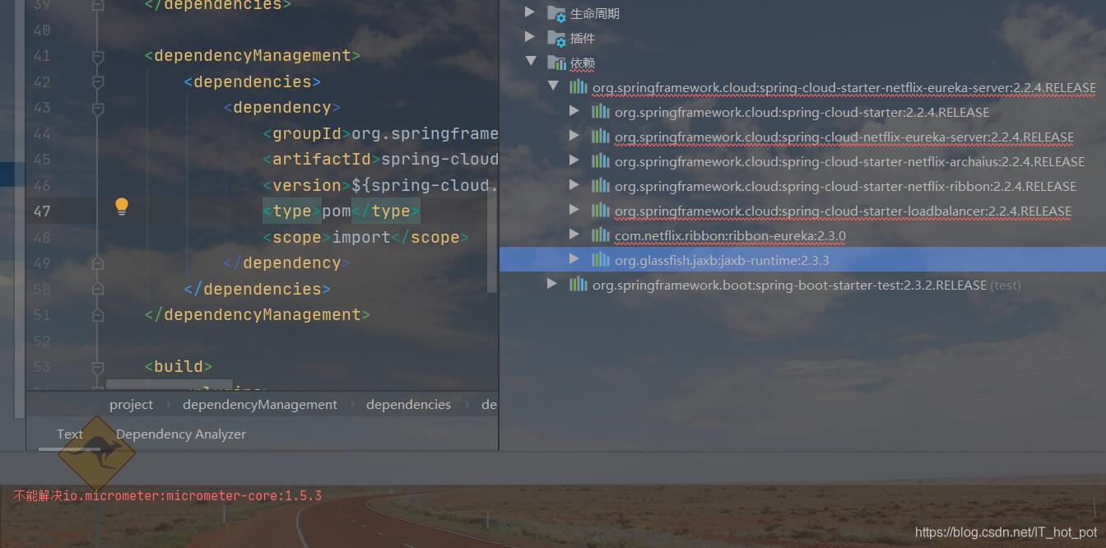Select the 依赖 tree row label
Image resolution: width=1106 pixels, height=548 pixels.
click(x=583, y=63)
